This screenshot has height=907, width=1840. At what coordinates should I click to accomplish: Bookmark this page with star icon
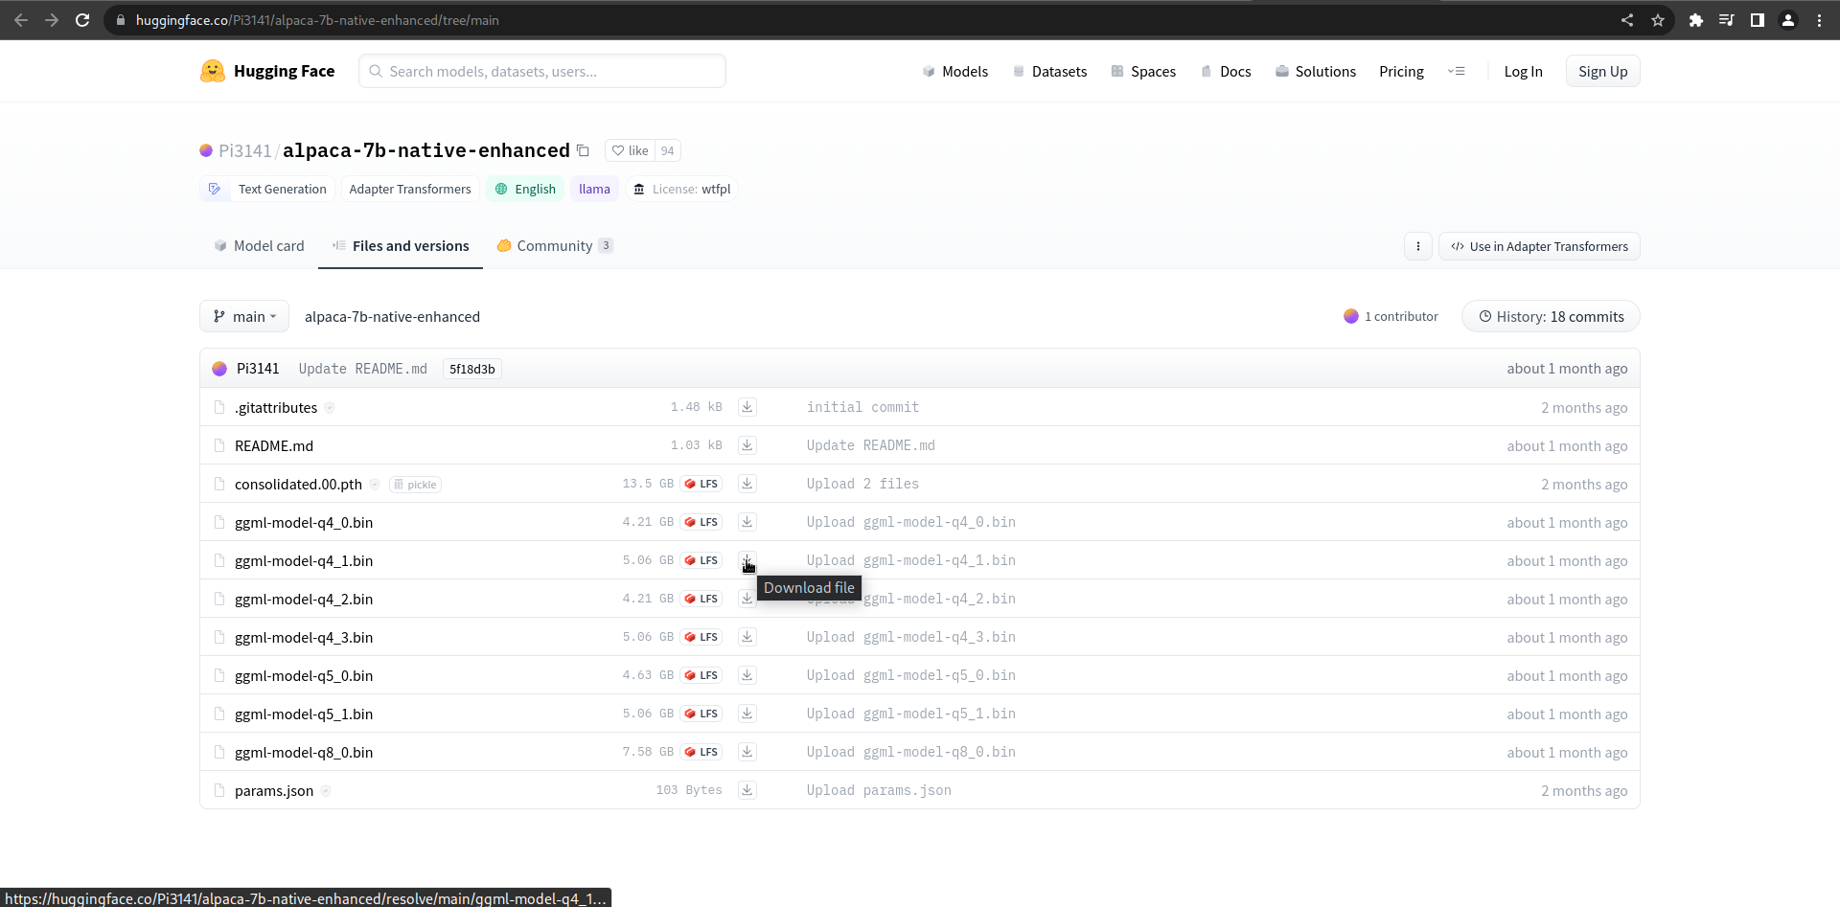point(1658,20)
